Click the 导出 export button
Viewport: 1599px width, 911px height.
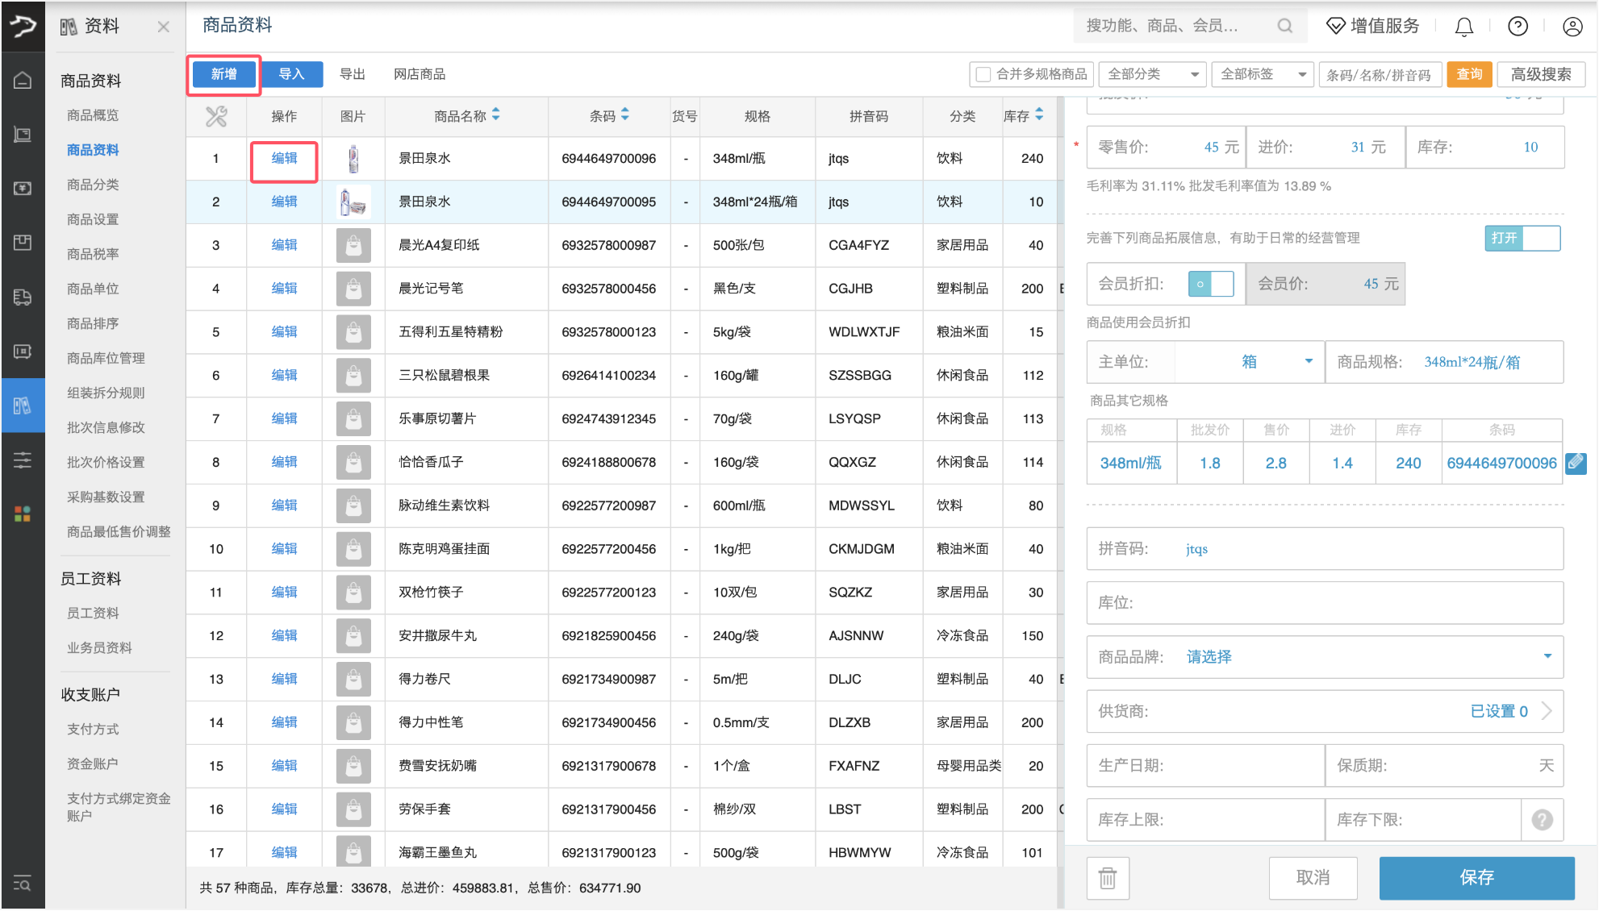pos(353,74)
